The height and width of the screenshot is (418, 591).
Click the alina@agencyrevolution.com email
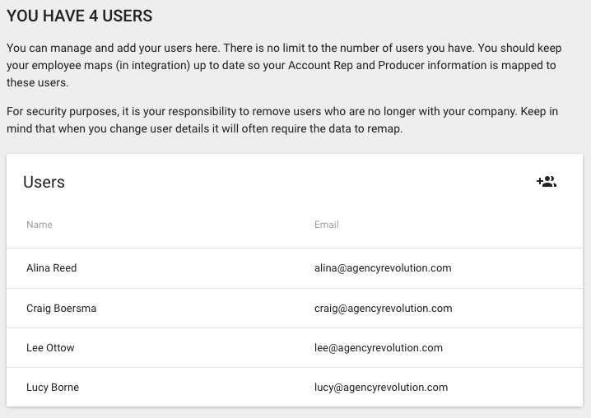(x=383, y=268)
